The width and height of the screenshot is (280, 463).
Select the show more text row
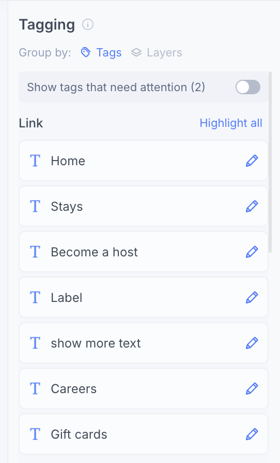[144, 343]
